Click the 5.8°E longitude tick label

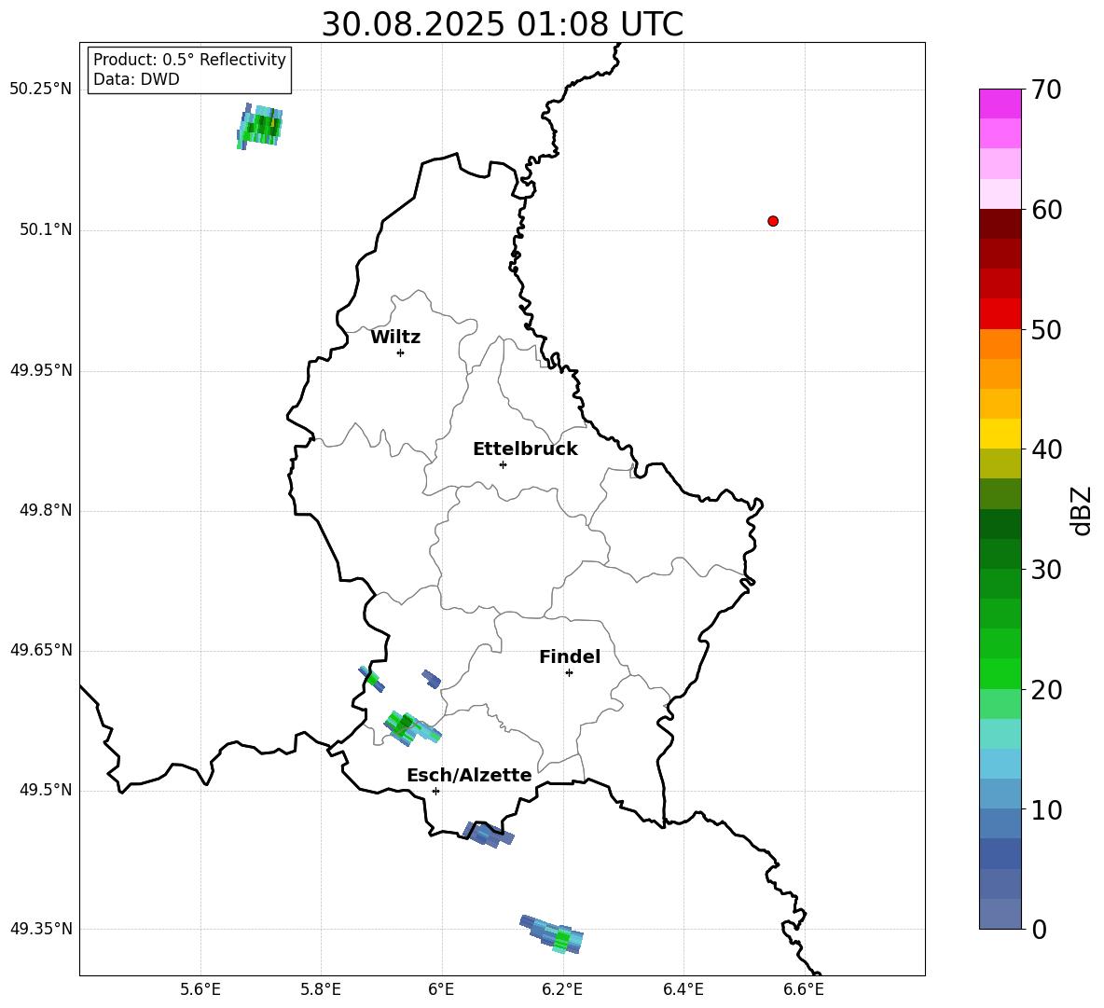321,989
